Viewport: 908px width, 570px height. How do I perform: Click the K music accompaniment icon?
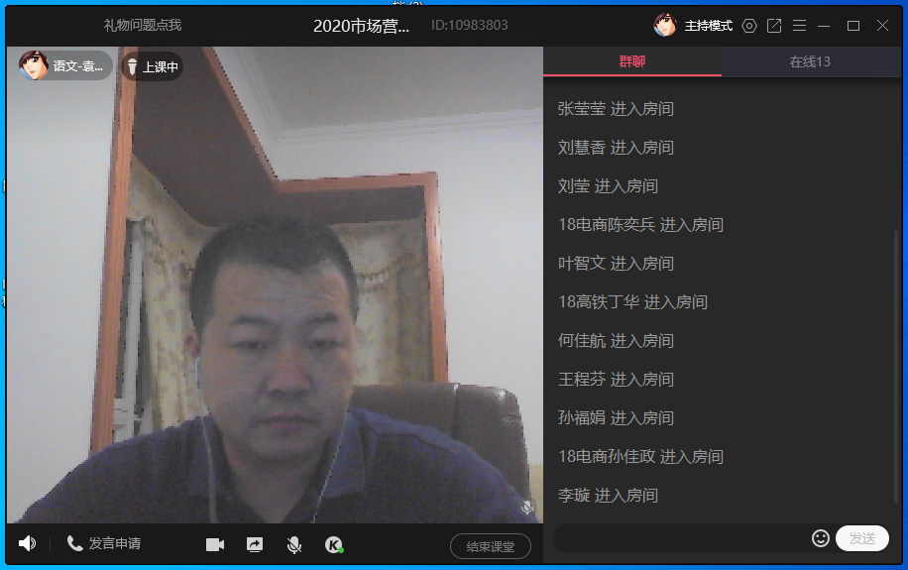point(334,544)
